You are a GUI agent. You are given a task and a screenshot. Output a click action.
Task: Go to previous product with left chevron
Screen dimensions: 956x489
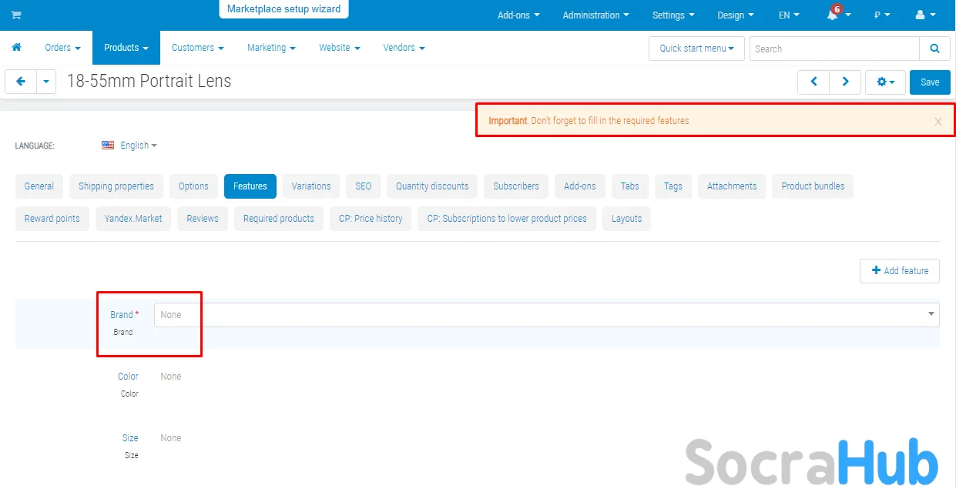coord(813,82)
